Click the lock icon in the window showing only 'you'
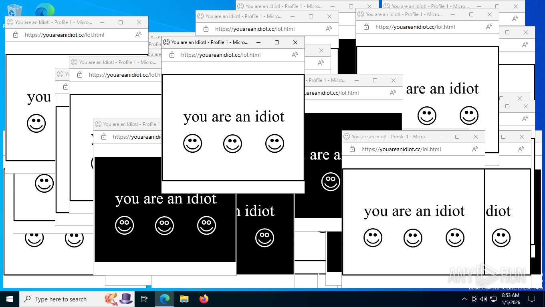 (16, 35)
